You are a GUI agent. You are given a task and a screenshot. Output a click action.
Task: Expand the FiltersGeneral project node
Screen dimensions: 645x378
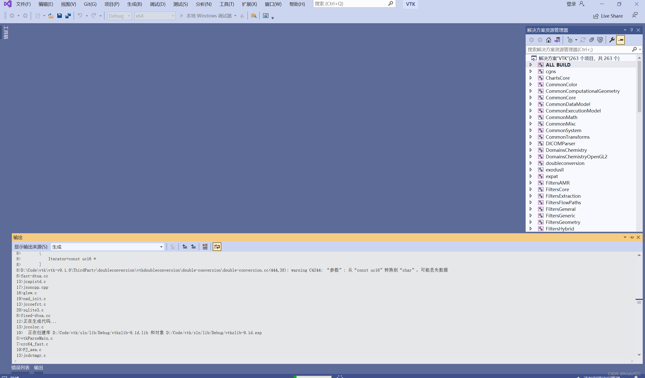point(531,209)
